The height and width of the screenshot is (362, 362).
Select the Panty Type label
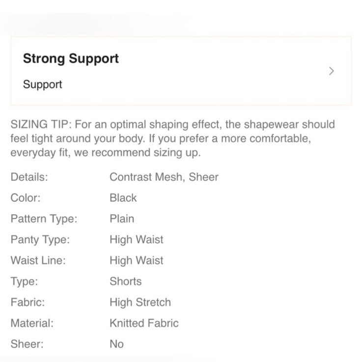tap(40, 240)
